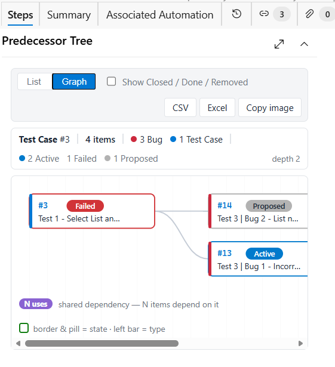Collapse the Predecessor Tree section
Screen dimensions: 335x367
[304, 44]
